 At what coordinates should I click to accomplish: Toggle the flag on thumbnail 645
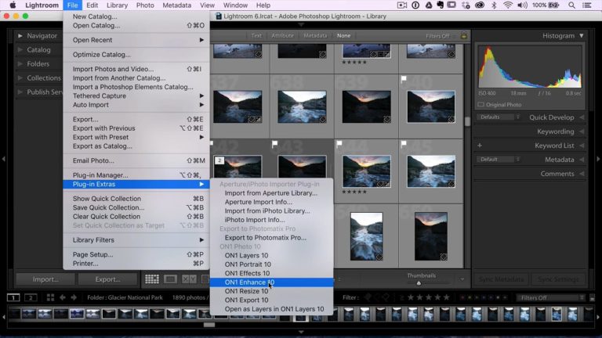click(404, 145)
